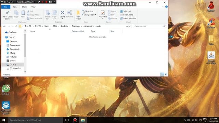The image size is (219, 123).
Task: Open the File menu tab
Action: pos(6,7)
